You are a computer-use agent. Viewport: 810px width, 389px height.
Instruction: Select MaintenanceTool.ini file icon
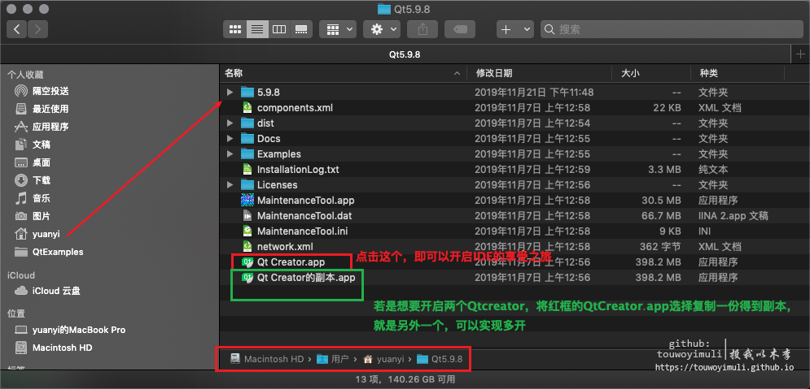coord(247,231)
